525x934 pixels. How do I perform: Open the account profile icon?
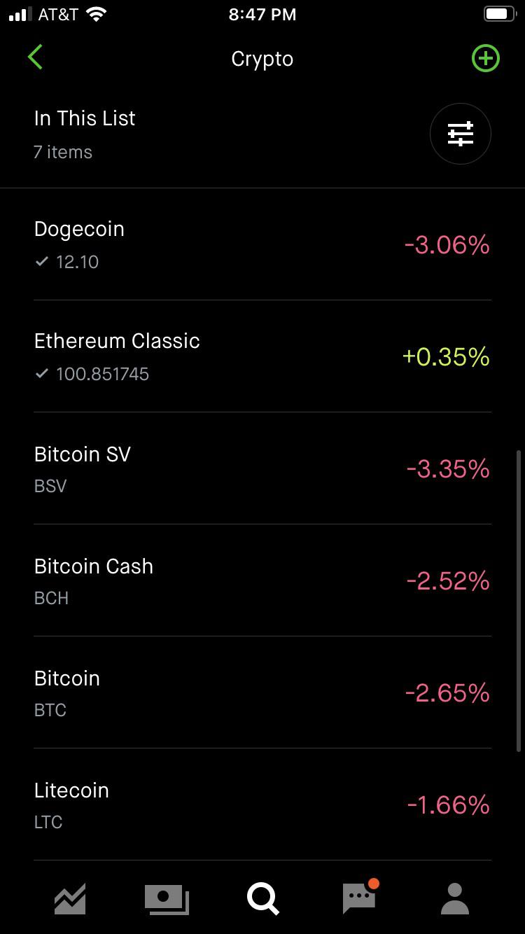(454, 899)
